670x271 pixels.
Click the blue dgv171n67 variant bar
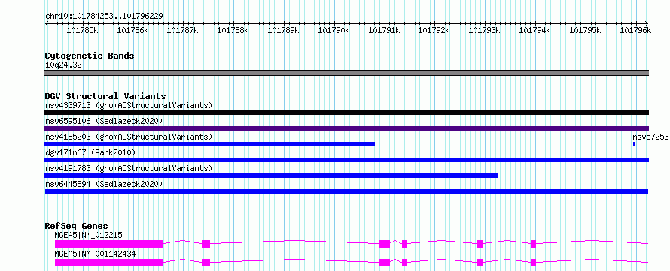click(x=347, y=160)
